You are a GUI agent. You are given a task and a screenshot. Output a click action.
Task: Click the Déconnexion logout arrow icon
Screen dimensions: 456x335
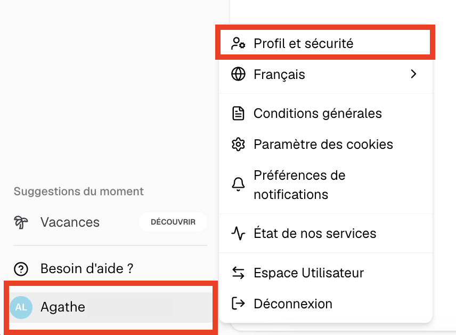point(238,304)
